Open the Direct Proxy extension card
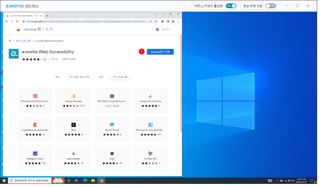The height and width of the screenshot is (187, 320). (112, 130)
